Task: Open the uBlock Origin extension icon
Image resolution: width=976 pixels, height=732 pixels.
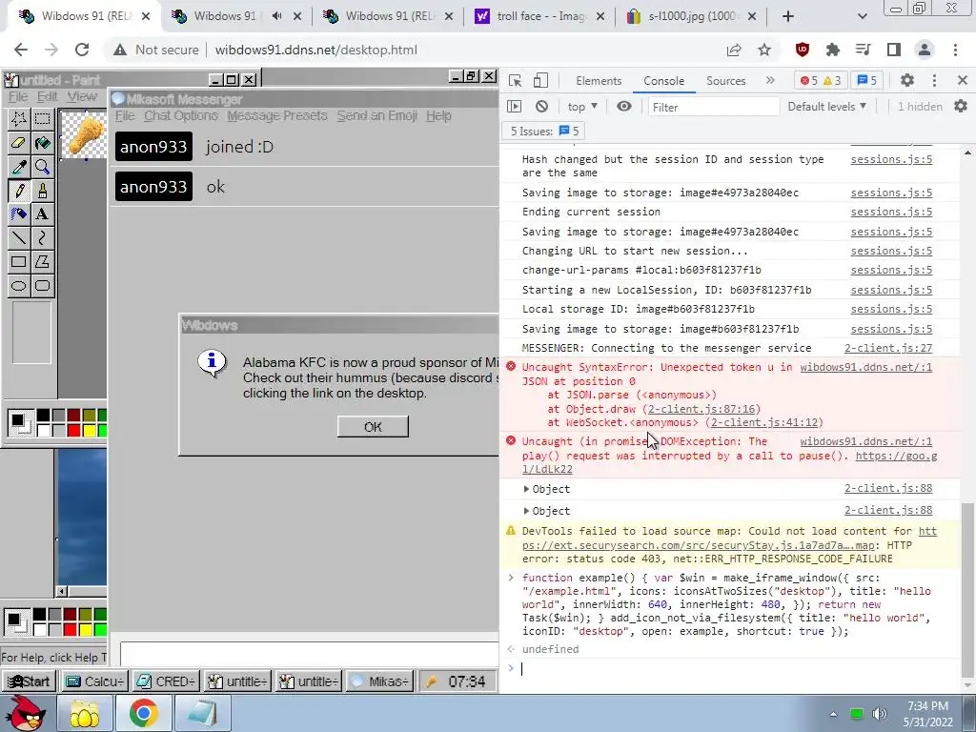Action: point(803,50)
